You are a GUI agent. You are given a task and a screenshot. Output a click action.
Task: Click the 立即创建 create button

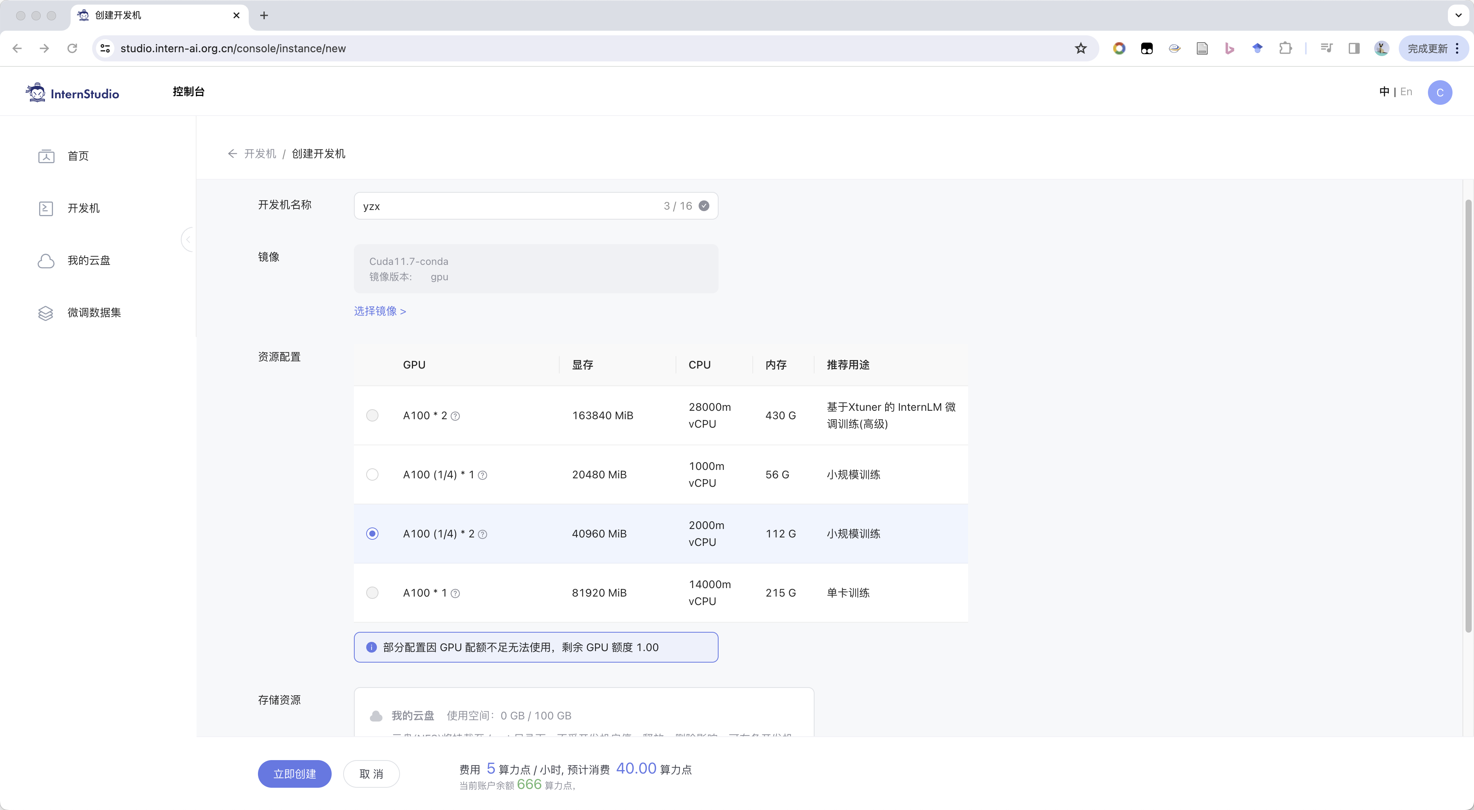coord(295,774)
